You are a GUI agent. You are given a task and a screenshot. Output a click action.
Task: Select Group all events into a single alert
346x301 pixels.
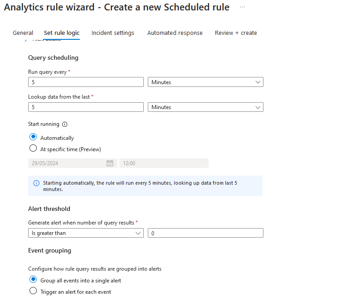click(33, 280)
